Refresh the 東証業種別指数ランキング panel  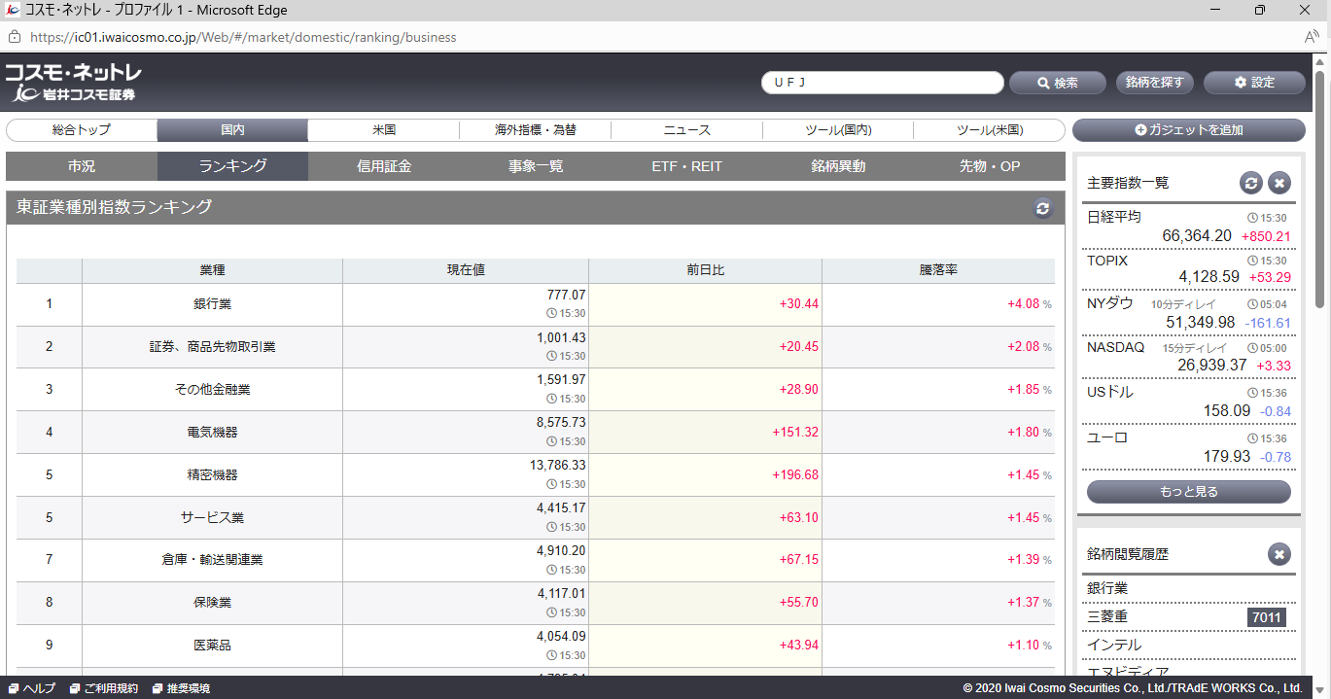tap(1042, 208)
